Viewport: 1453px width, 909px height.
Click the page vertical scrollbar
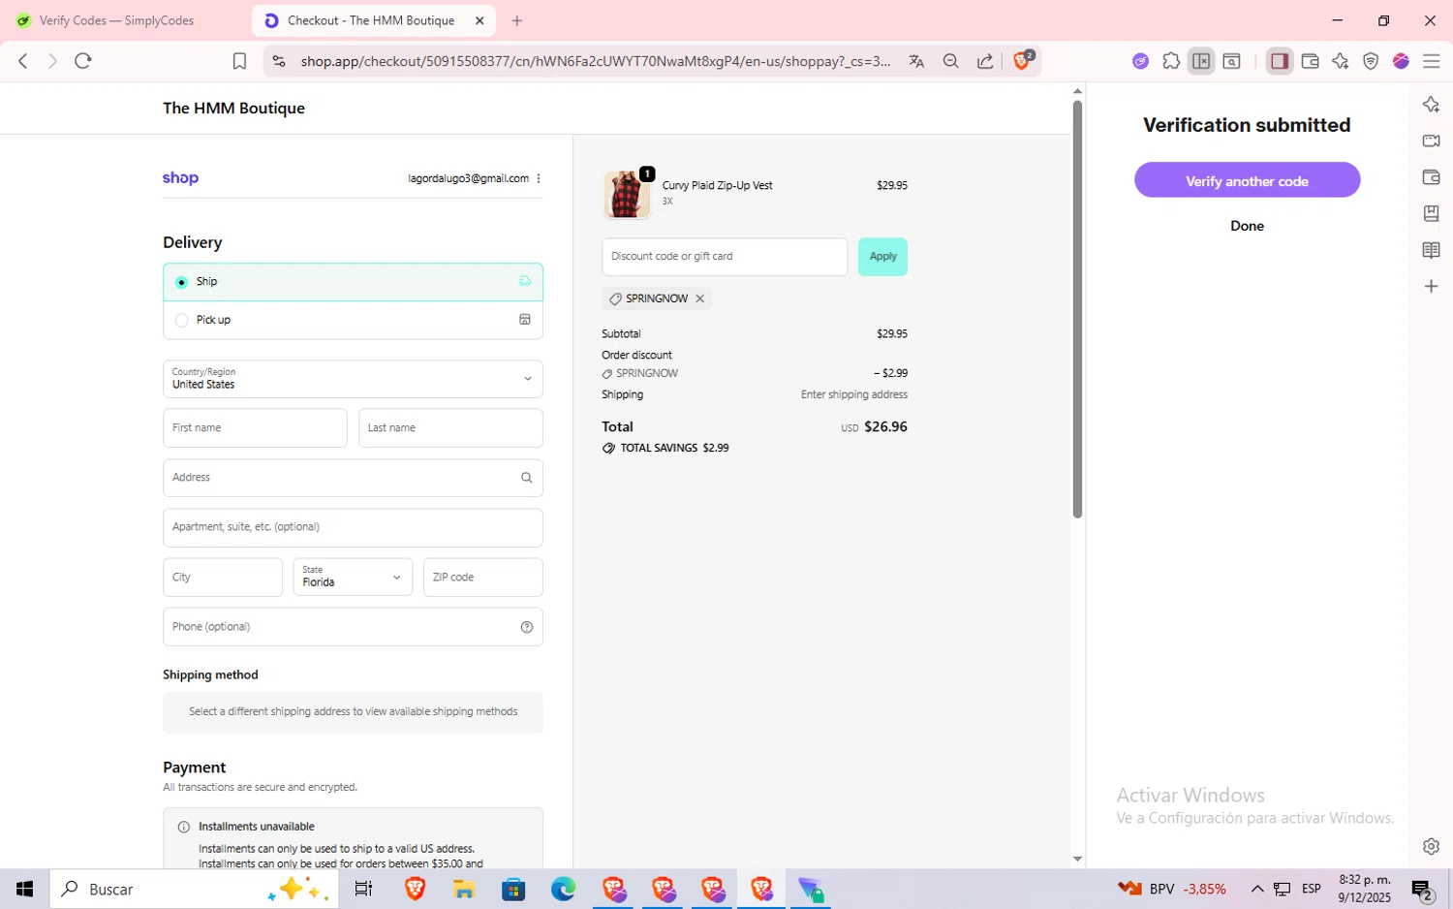1077,309
